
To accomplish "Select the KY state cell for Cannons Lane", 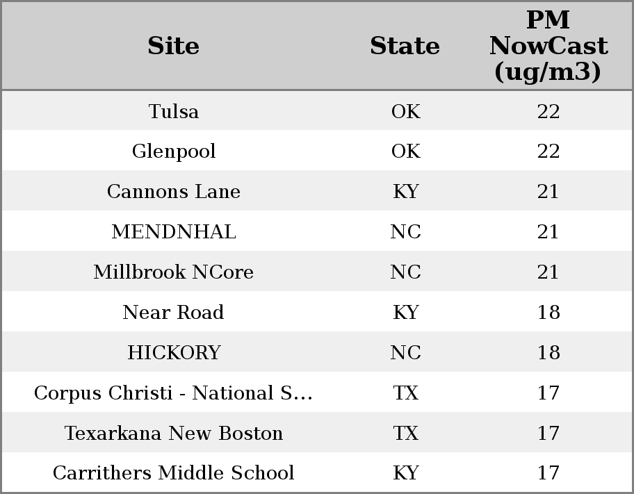I will pyautogui.click(x=405, y=192).
